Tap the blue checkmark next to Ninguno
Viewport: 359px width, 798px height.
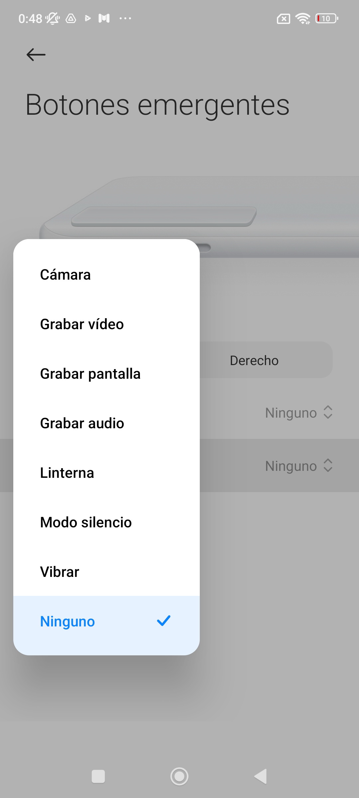[x=164, y=621]
